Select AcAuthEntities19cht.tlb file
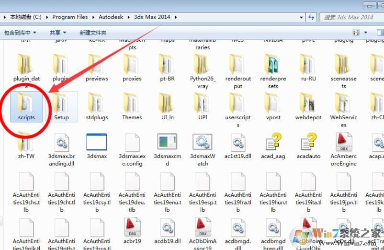This screenshot has width=384, height=250. [x=61, y=192]
